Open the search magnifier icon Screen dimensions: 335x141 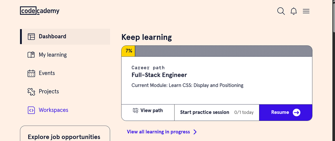281,11
